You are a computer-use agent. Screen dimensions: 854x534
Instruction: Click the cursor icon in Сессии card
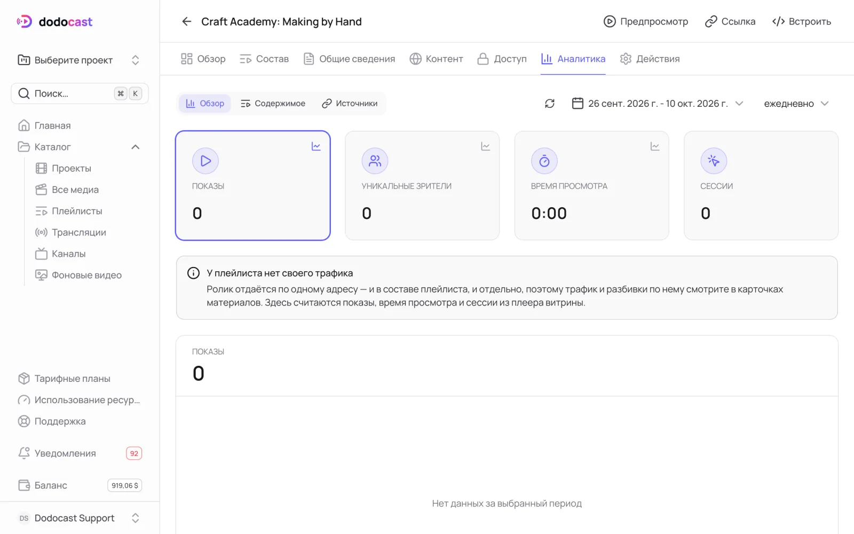pos(714,161)
